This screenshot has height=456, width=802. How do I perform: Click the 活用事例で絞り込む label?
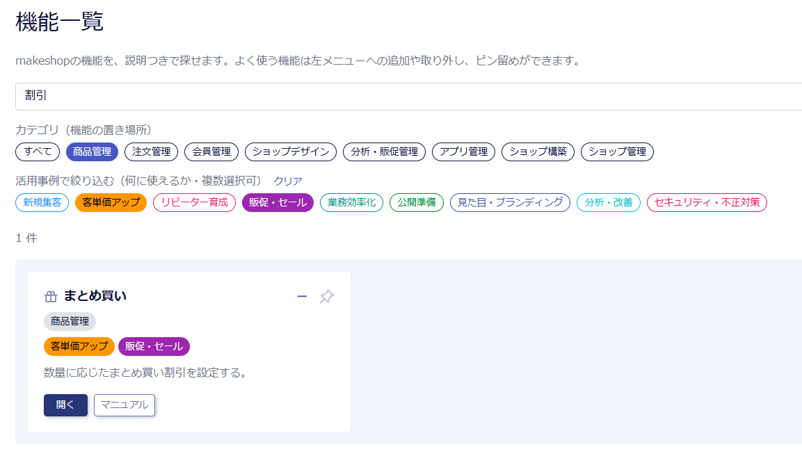coord(138,181)
